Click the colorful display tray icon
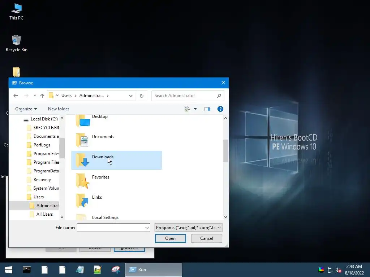 321,270
